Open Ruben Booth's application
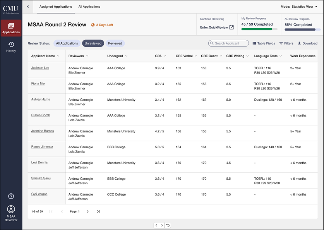 coord(41,115)
